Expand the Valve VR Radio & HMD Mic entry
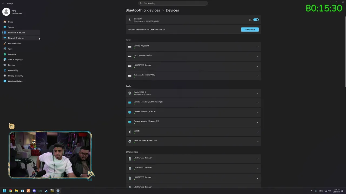The image size is (346, 194). [193, 141]
